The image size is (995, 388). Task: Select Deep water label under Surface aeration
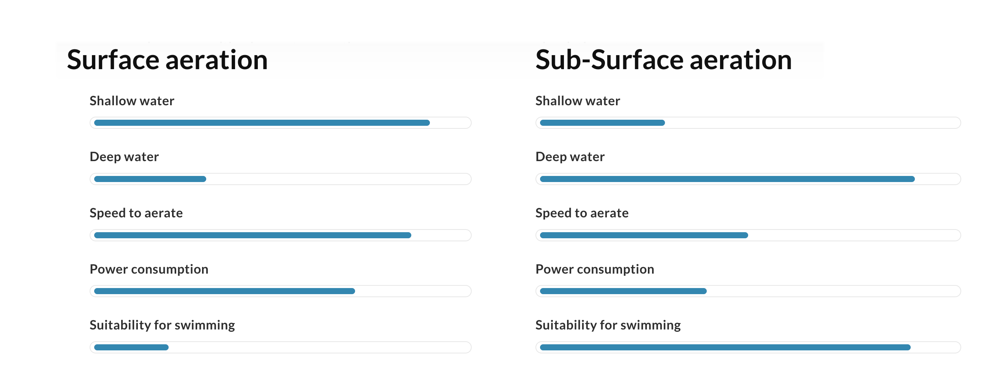[x=125, y=157]
